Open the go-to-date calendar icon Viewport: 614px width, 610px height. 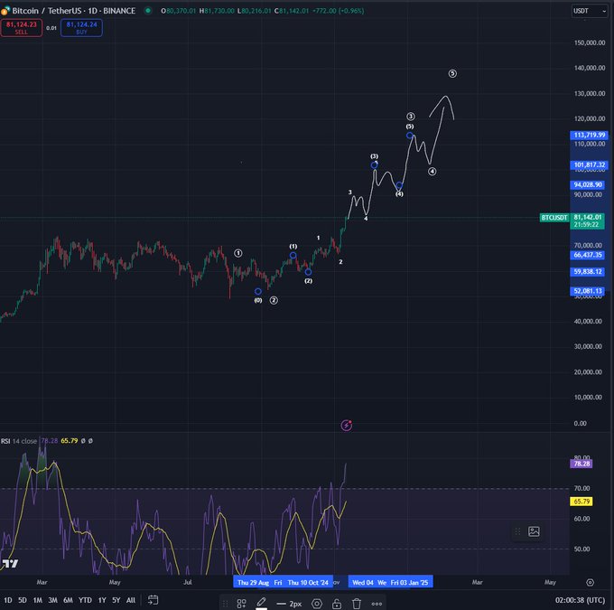(154, 600)
